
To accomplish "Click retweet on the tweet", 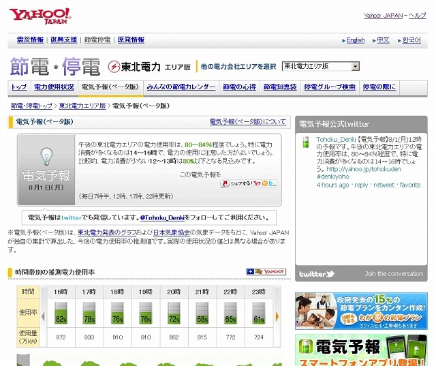I will point(384,185).
